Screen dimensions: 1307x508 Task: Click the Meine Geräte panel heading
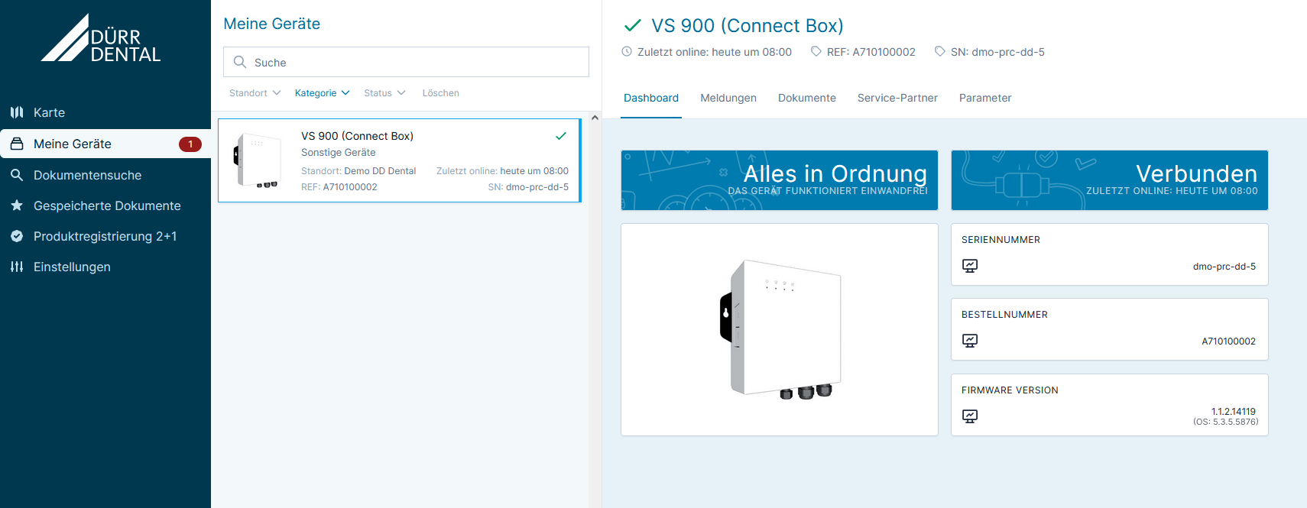271,24
